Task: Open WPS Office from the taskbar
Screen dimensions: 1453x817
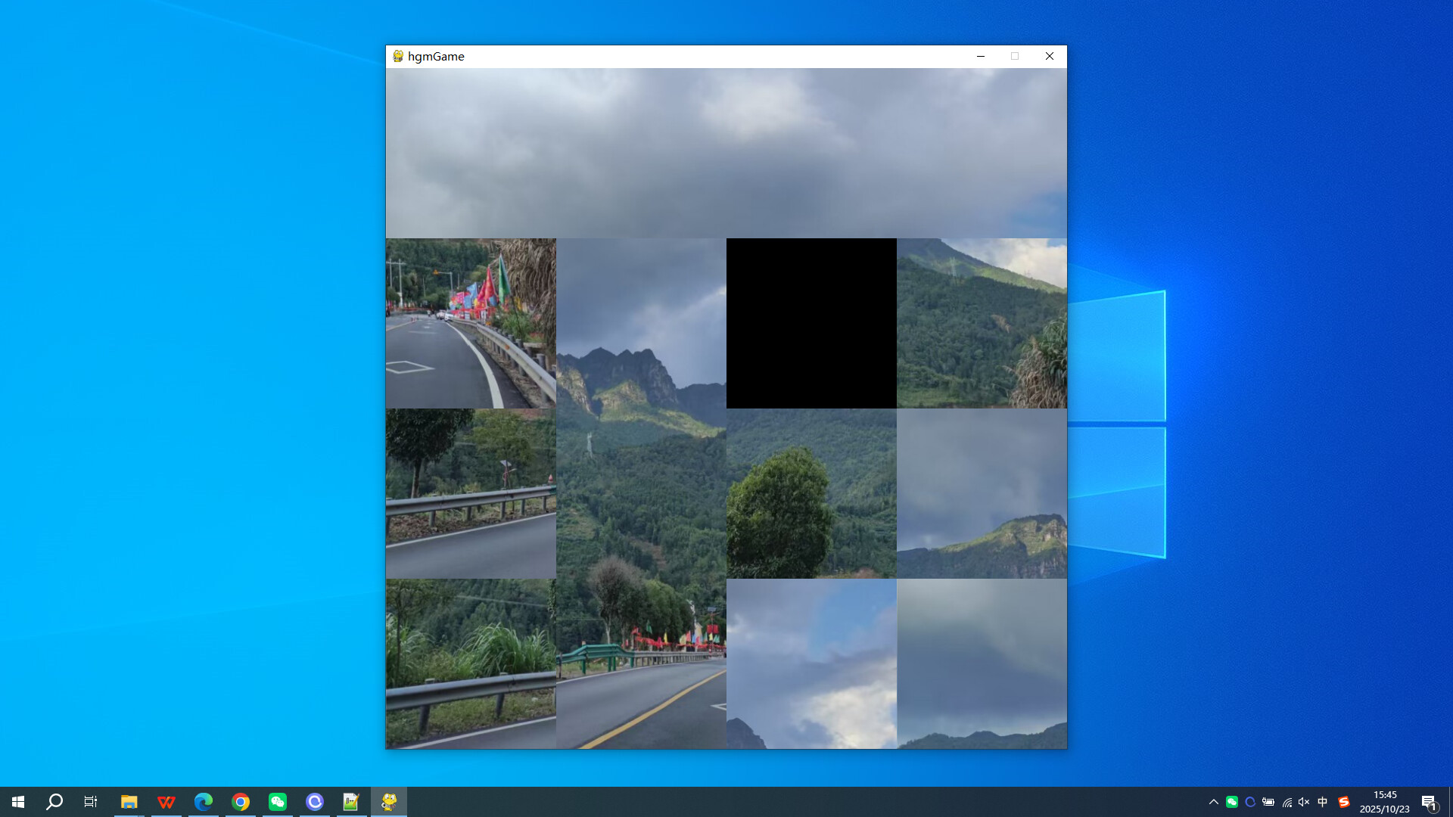Action: click(166, 801)
